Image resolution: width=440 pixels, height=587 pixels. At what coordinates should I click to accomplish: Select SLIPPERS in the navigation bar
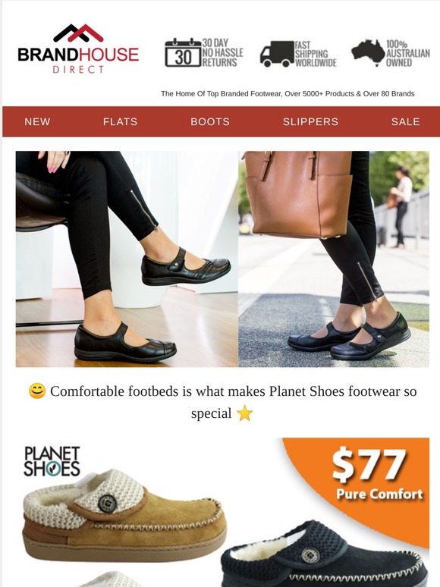point(310,121)
